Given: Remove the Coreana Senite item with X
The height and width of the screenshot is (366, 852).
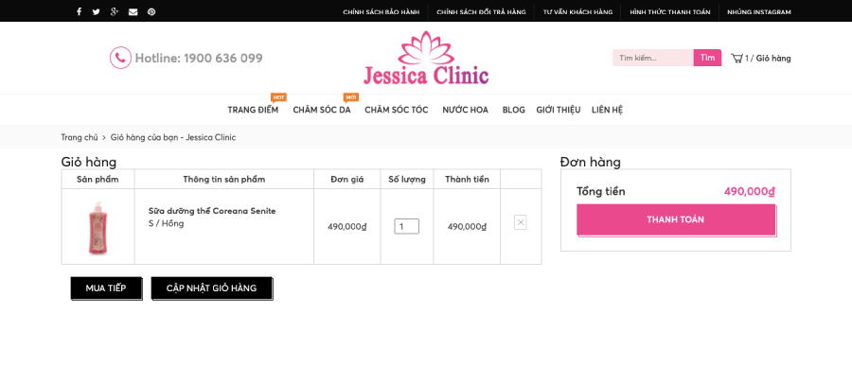Looking at the screenshot, I should tap(521, 222).
